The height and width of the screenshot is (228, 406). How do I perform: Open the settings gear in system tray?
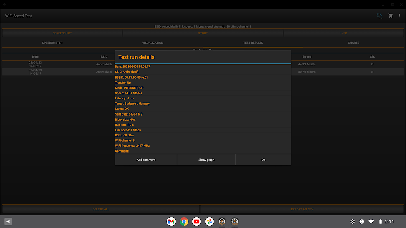pyautogui.click(x=352, y=222)
